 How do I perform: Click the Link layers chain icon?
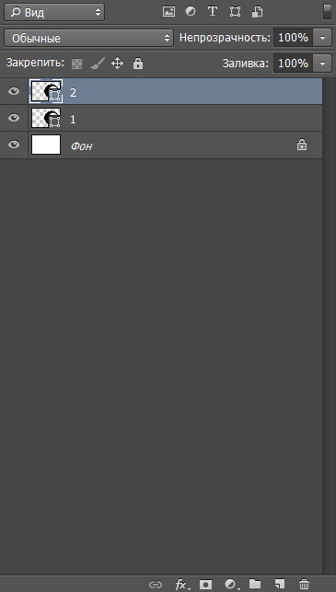click(156, 585)
